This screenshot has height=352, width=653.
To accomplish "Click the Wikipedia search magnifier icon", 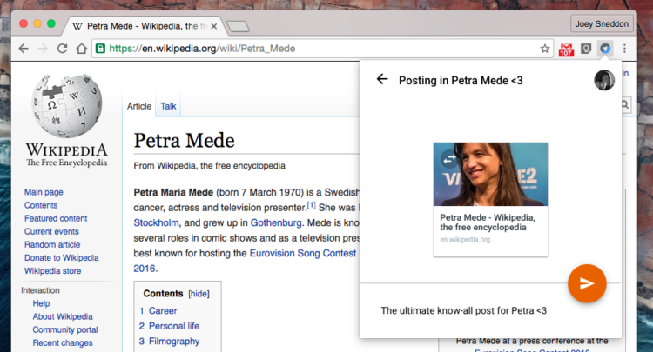I will pyautogui.click(x=624, y=104).
